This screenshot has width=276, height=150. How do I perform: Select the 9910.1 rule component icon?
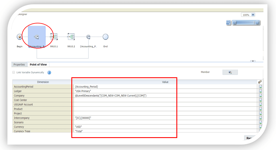(x=54, y=37)
